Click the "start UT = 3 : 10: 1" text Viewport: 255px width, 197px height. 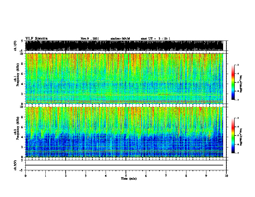(156, 39)
